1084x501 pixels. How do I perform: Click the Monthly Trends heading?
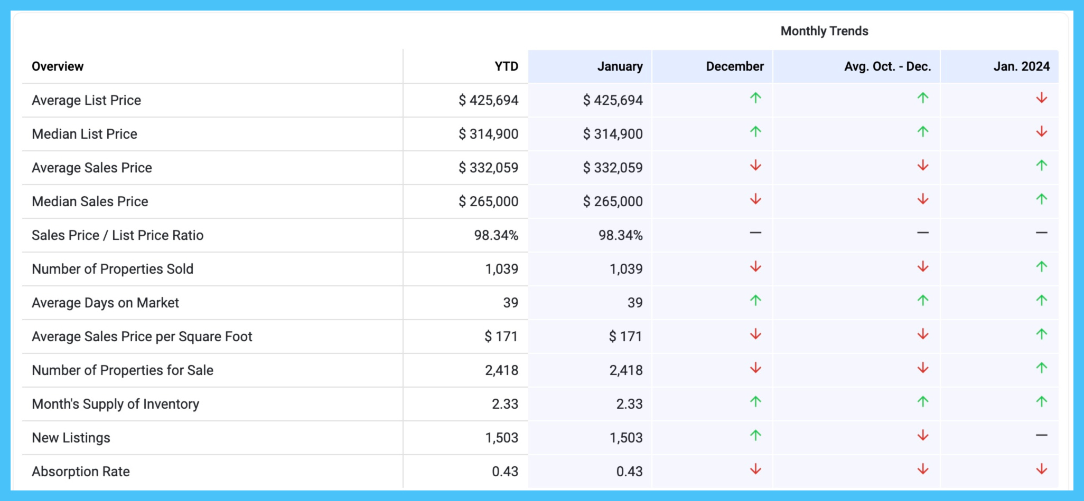point(824,31)
